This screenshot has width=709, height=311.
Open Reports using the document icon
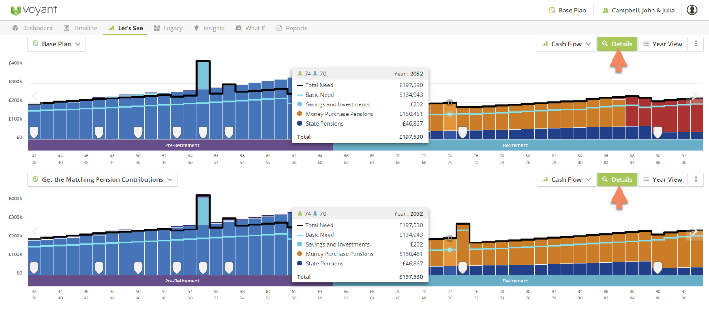[x=279, y=28]
